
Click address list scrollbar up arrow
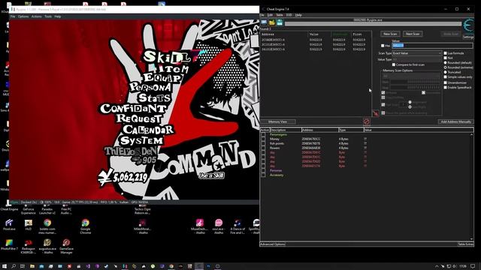point(471,134)
